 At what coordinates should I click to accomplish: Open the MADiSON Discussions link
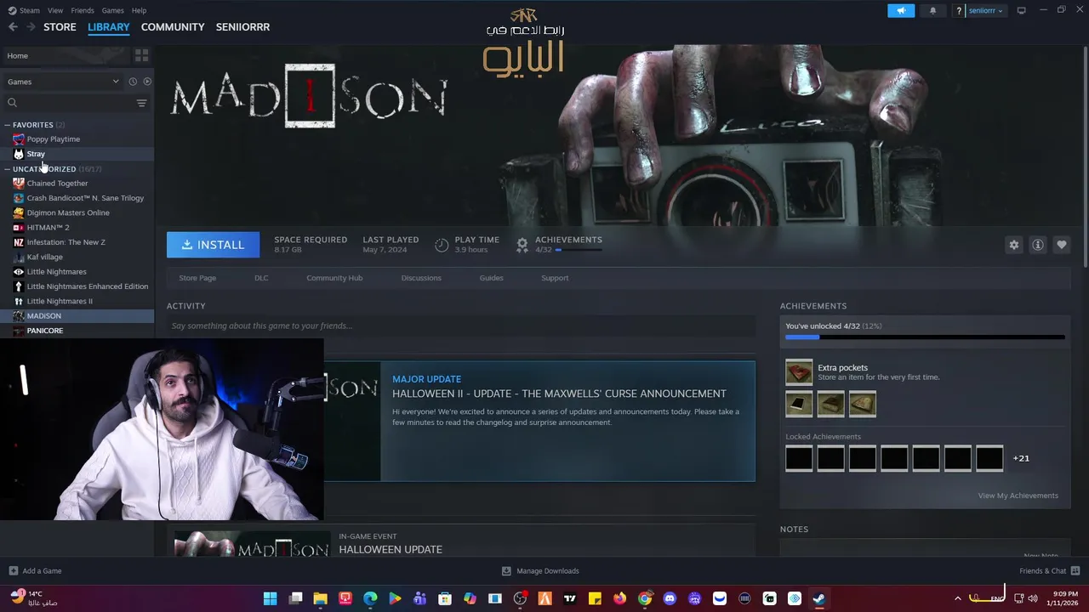tap(421, 278)
